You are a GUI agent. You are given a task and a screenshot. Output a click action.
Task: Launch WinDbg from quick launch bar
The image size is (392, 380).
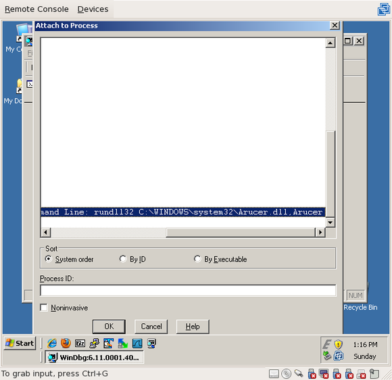tap(151, 343)
